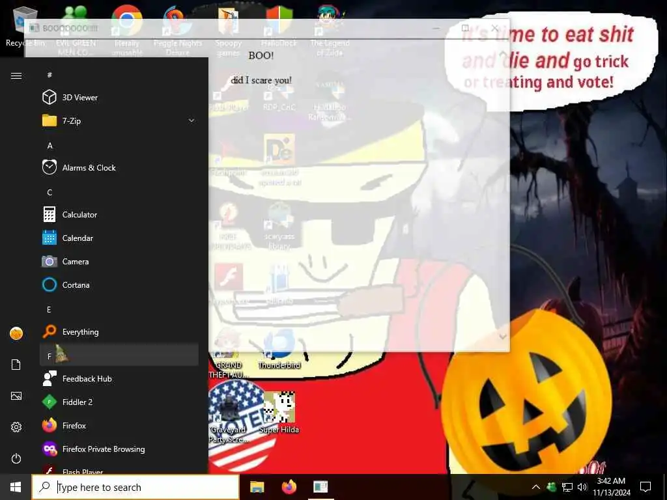Screen dimensions: 667x500
Task: Click the 'did I scare you!' text
Action: point(261,80)
